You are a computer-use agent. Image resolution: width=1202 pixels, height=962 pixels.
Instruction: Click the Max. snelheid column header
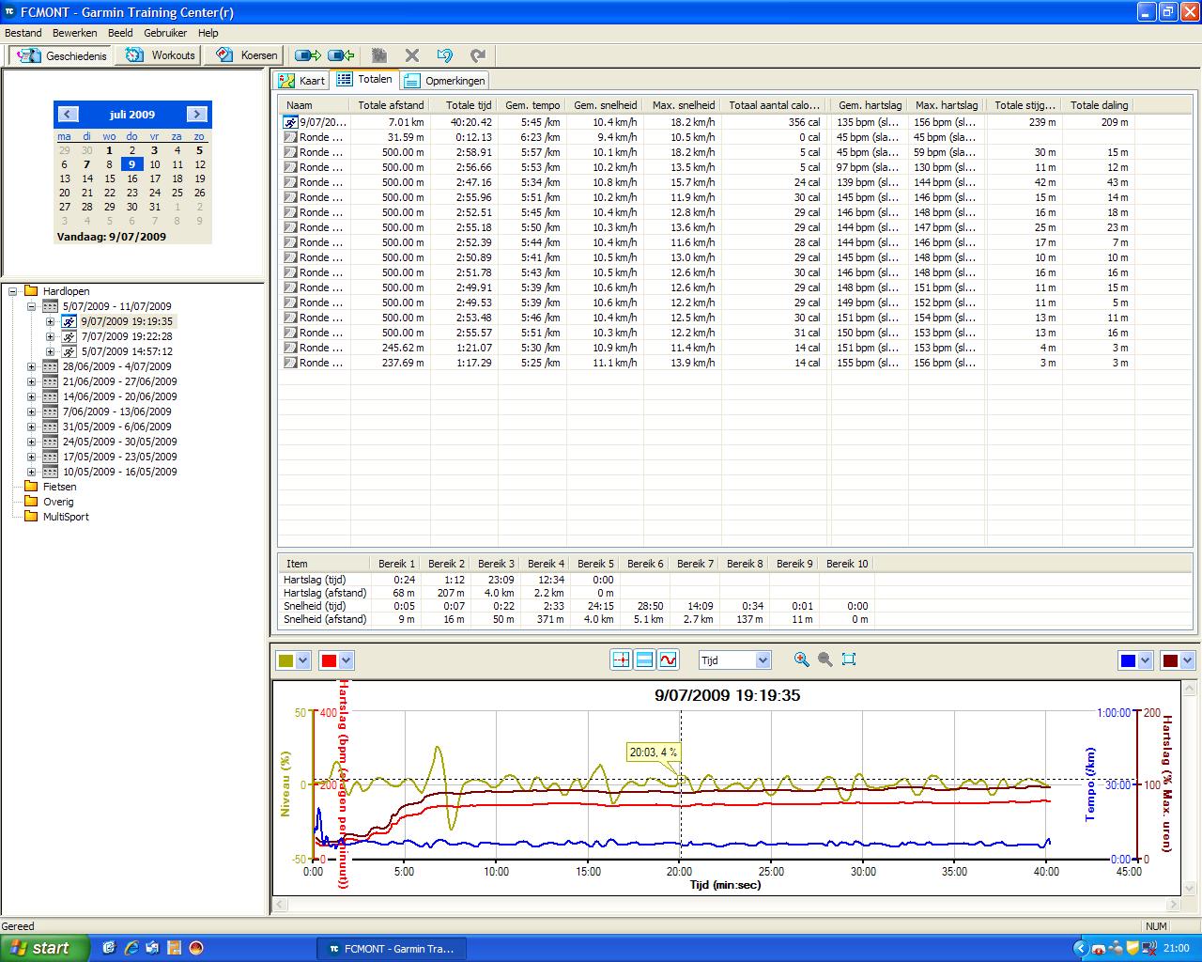pyautogui.click(x=683, y=105)
